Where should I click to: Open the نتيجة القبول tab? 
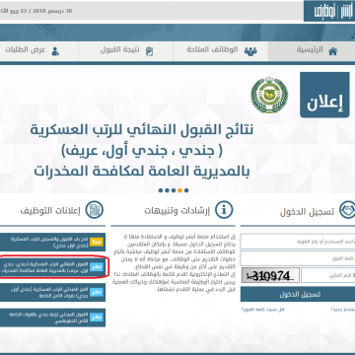coord(125,51)
